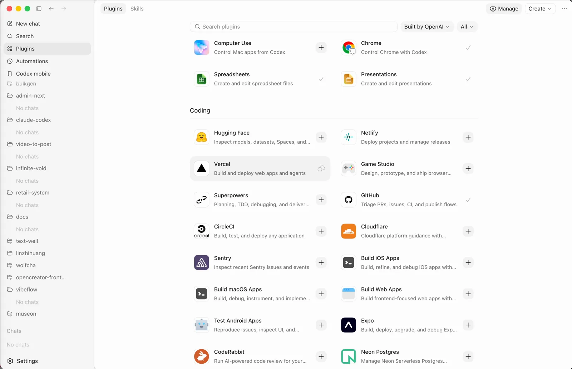The image size is (572, 369).
Task: Click the Hugging Face emoji logo
Action: (202, 137)
